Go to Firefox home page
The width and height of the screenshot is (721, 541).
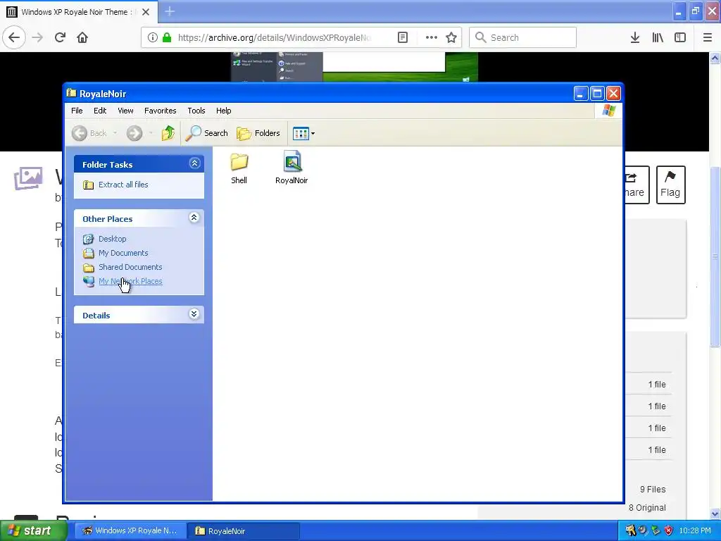pyautogui.click(x=82, y=37)
